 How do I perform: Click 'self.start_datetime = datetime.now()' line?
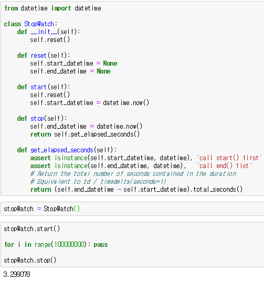90,103
